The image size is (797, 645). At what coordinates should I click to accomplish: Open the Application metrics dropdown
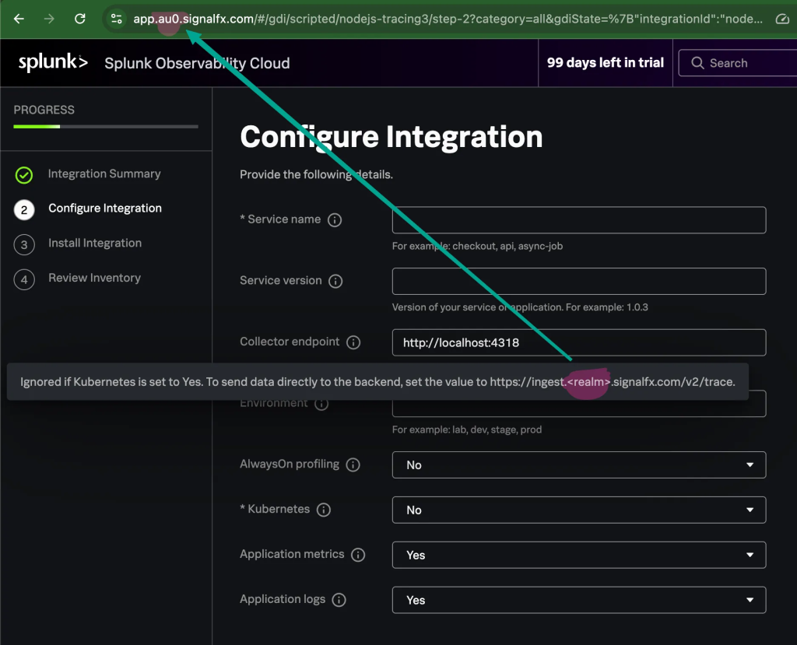pyautogui.click(x=578, y=555)
